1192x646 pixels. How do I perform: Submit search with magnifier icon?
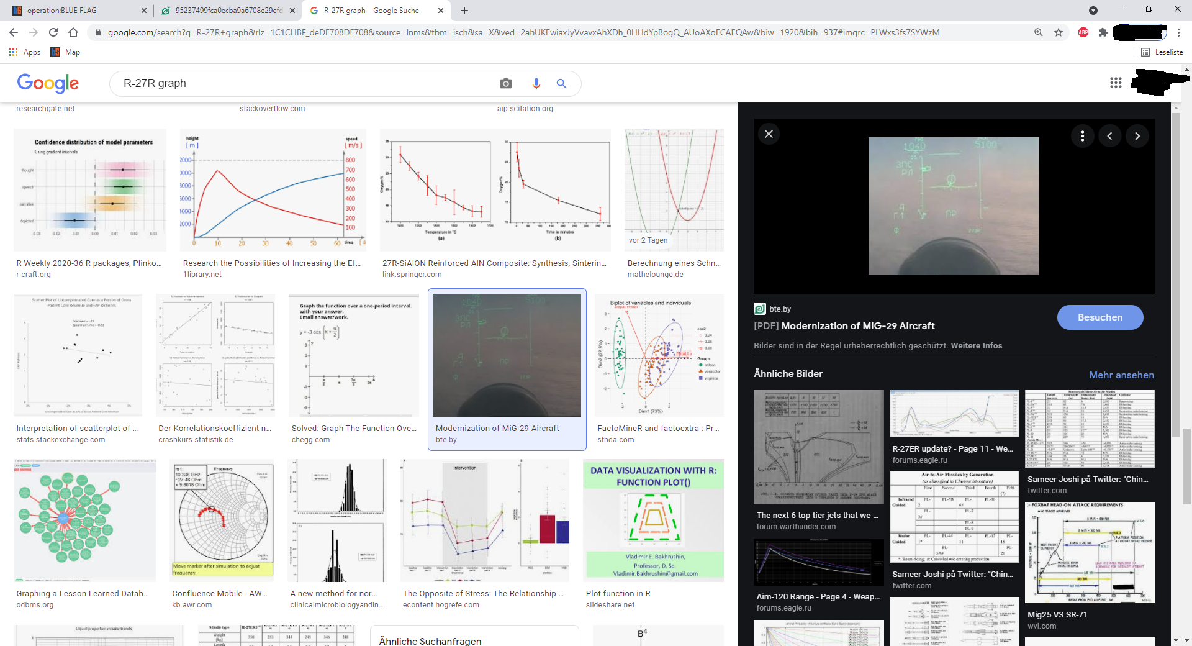(561, 83)
